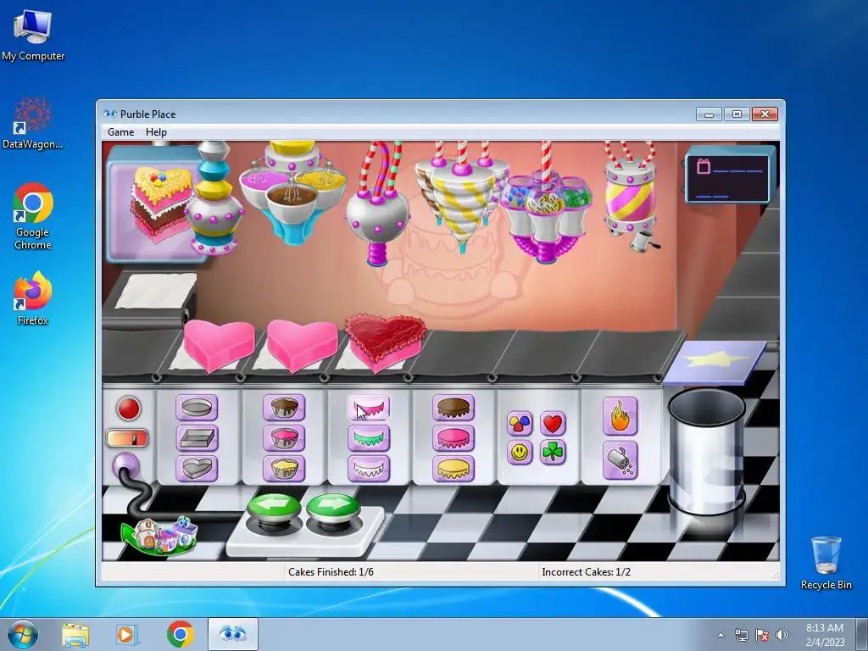Activate the flame torch button
868x651 pixels.
pyautogui.click(x=620, y=415)
